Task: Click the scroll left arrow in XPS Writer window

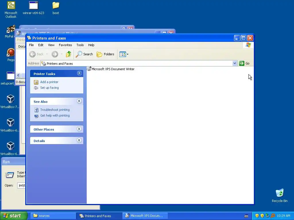Action: [x=18, y=75]
